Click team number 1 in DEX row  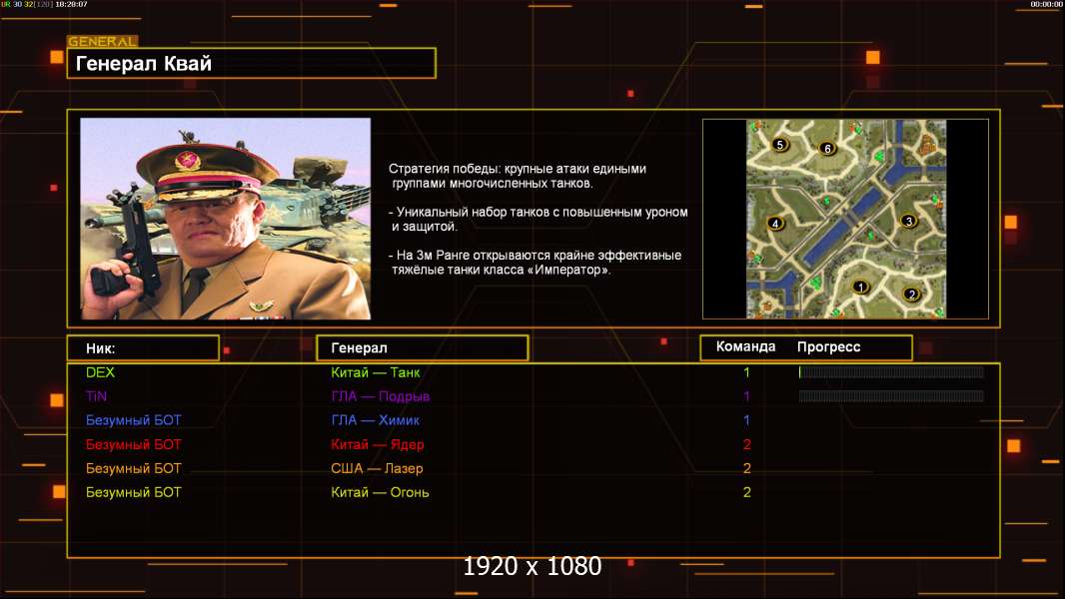pos(746,372)
